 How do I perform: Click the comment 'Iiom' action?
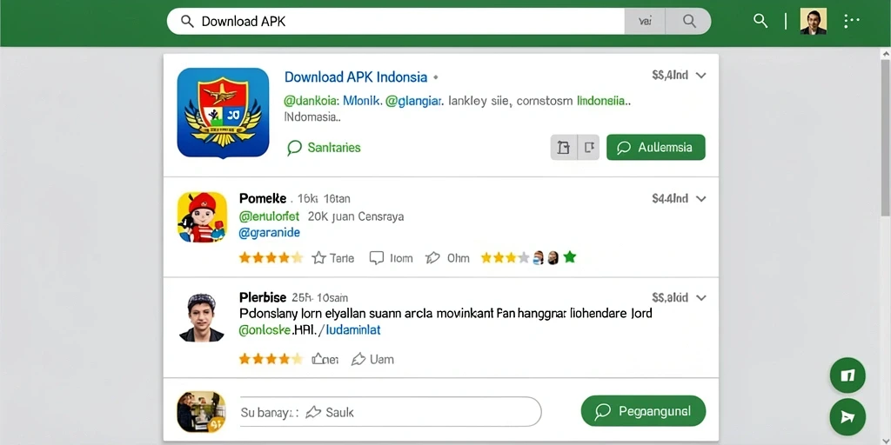(391, 258)
